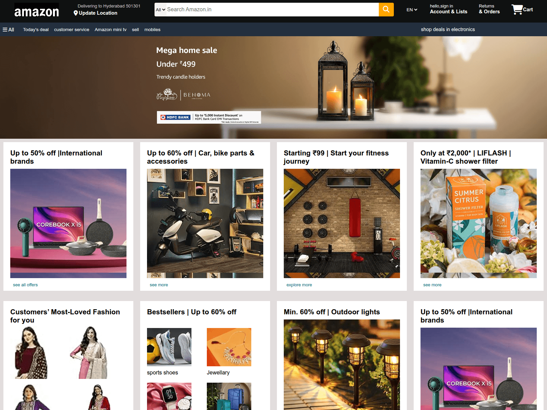Open Amazon mini tv tab
The image size is (547, 410).
110,30
